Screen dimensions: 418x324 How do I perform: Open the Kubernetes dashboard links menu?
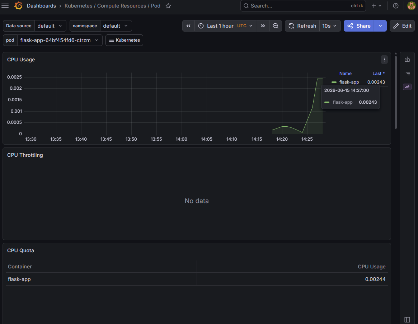pyautogui.click(x=124, y=40)
